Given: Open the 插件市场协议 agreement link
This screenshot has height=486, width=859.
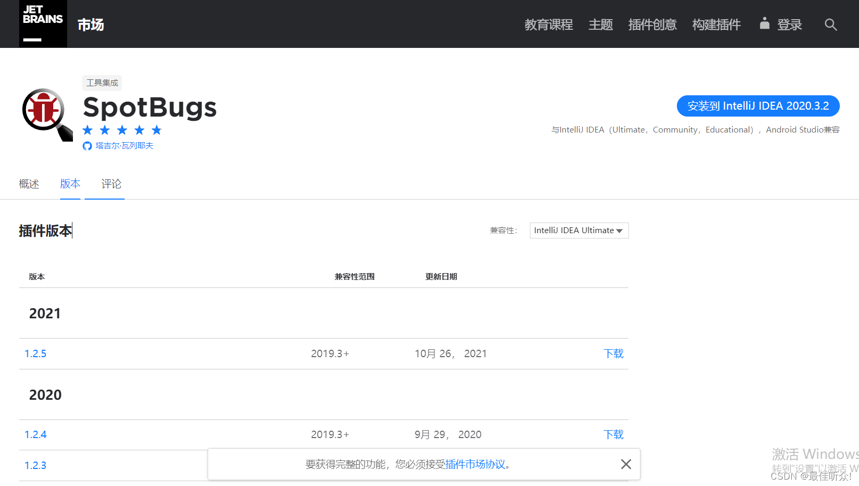Looking at the screenshot, I should coord(475,464).
